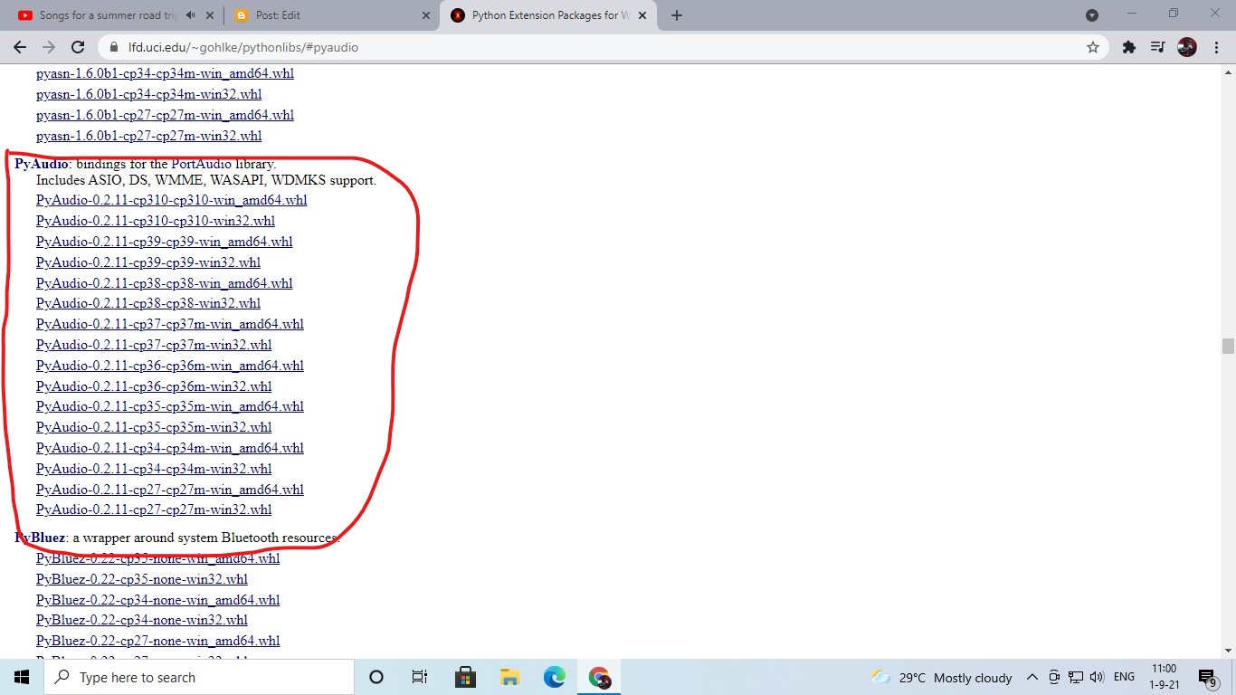Click the taskbar search box
The image size is (1236, 695).
pos(199,677)
